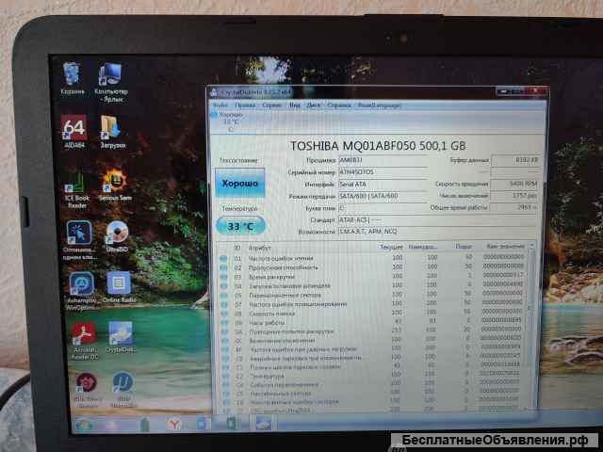Click the SATA/600 transfer mode field

click(383, 197)
